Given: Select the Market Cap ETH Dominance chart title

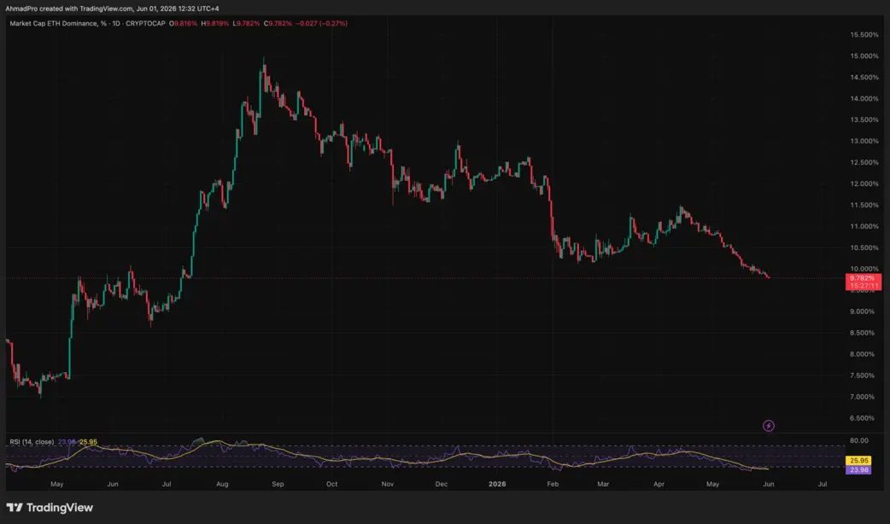Looking at the screenshot, I should 87,24.
